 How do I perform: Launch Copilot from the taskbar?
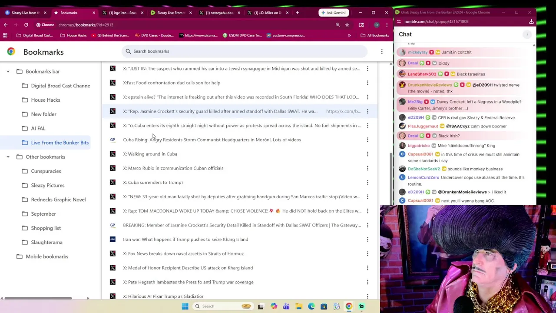pyautogui.click(x=274, y=306)
